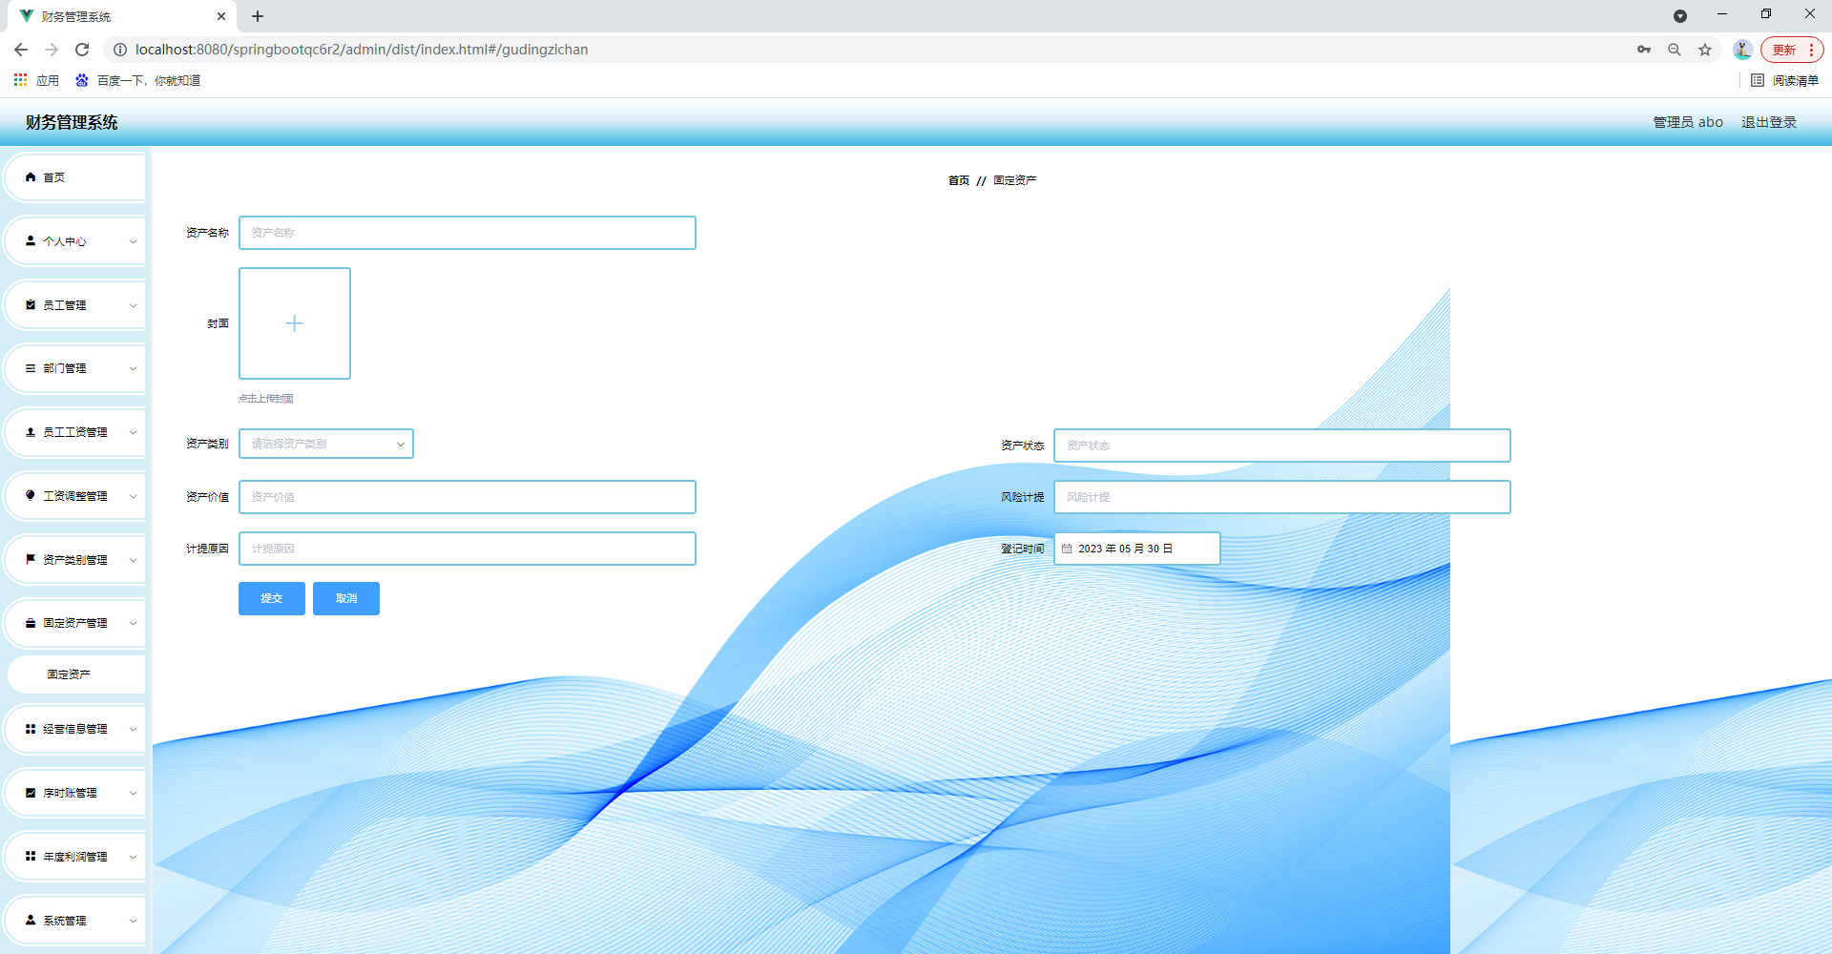Open new browser tab with plus icon
Viewport: 1832px width, 954px height.
(x=258, y=16)
